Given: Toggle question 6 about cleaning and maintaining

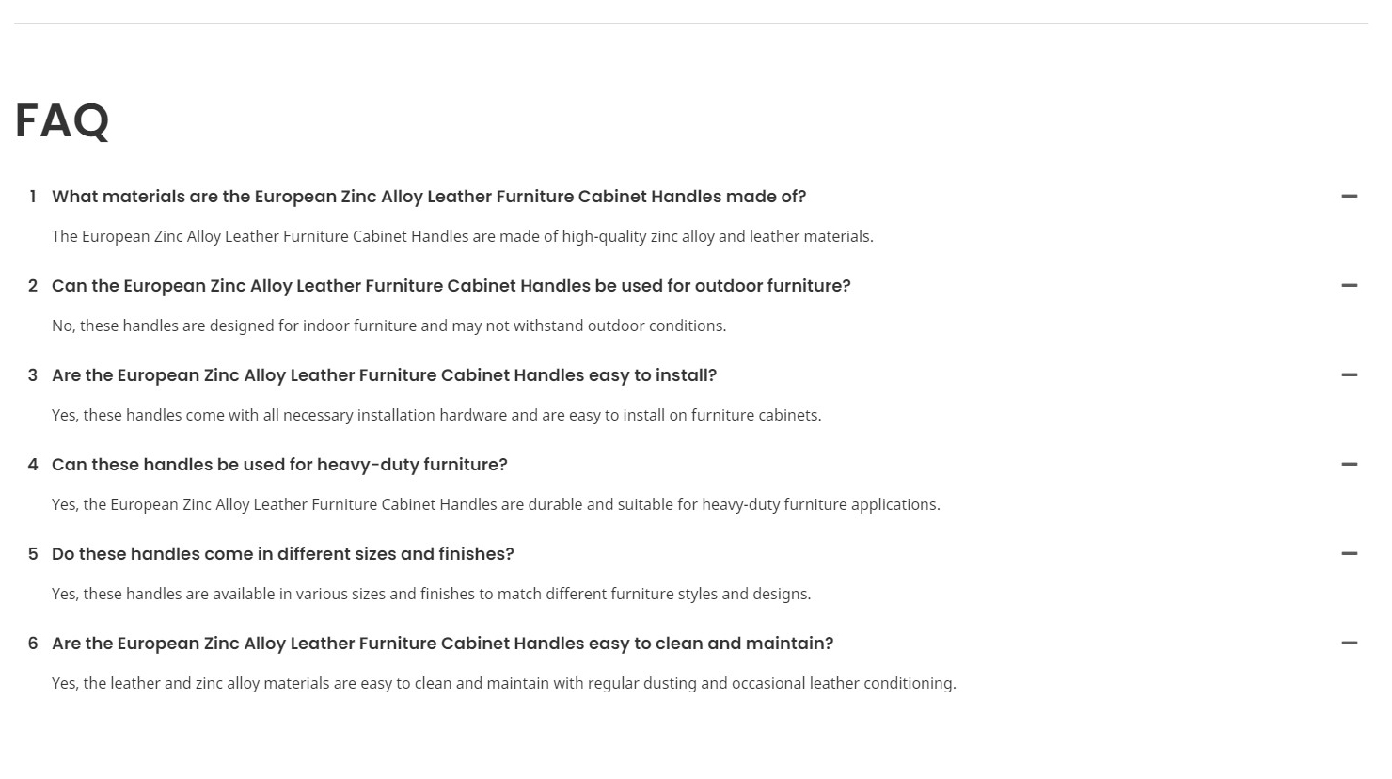Looking at the screenshot, I should click(443, 644).
